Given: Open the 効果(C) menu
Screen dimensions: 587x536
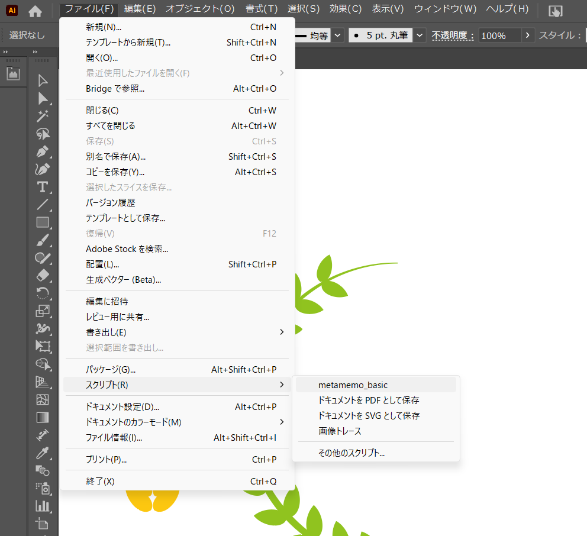Looking at the screenshot, I should point(345,9).
